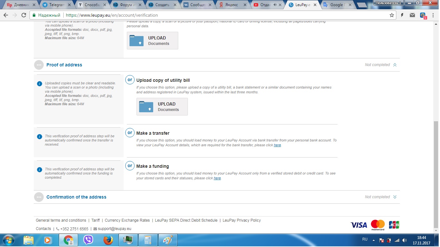The width and height of the screenshot is (440, 247).
Task: Click the top Upload Documents button for ID
Action: [x=153, y=40]
